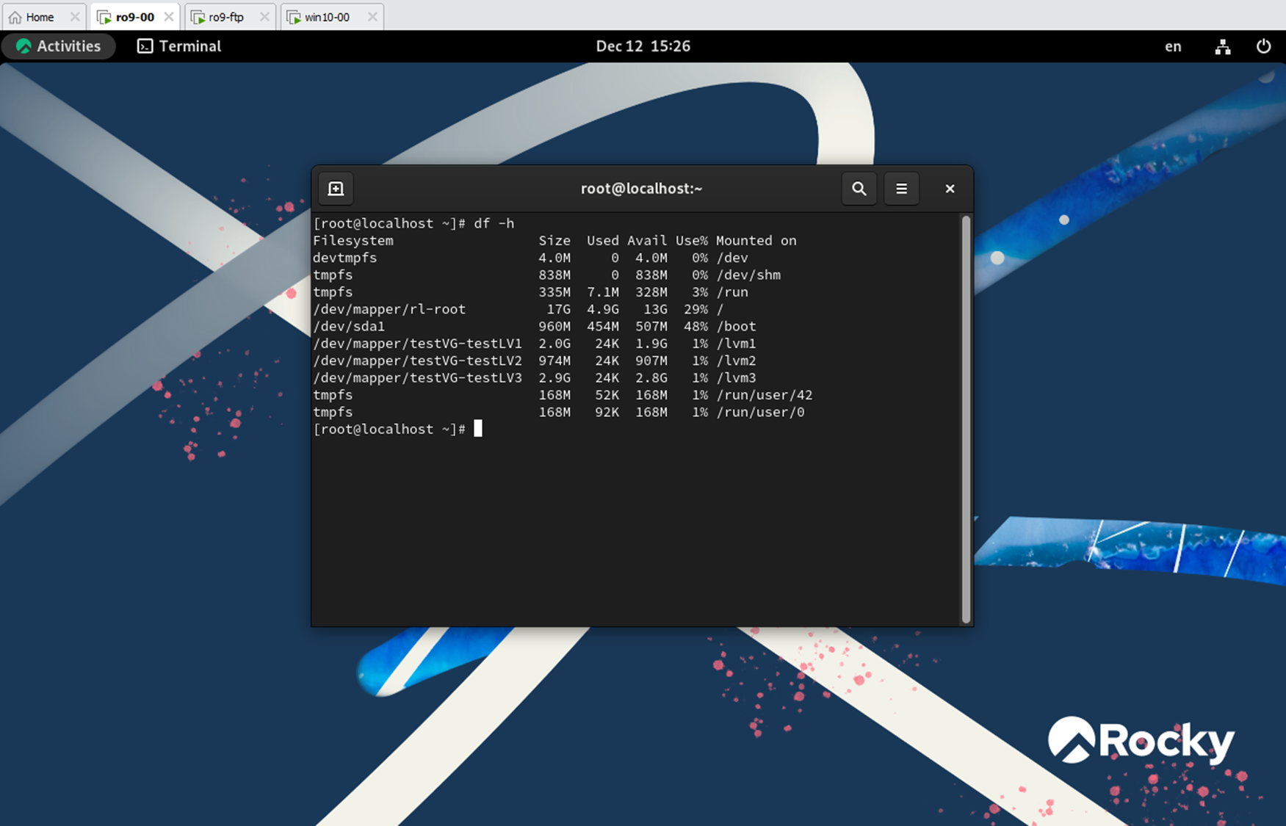Viewport: 1286px width, 826px height.
Task: Click /dev/mapper/testVG-testLV3 in terminal output
Action: click(417, 377)
